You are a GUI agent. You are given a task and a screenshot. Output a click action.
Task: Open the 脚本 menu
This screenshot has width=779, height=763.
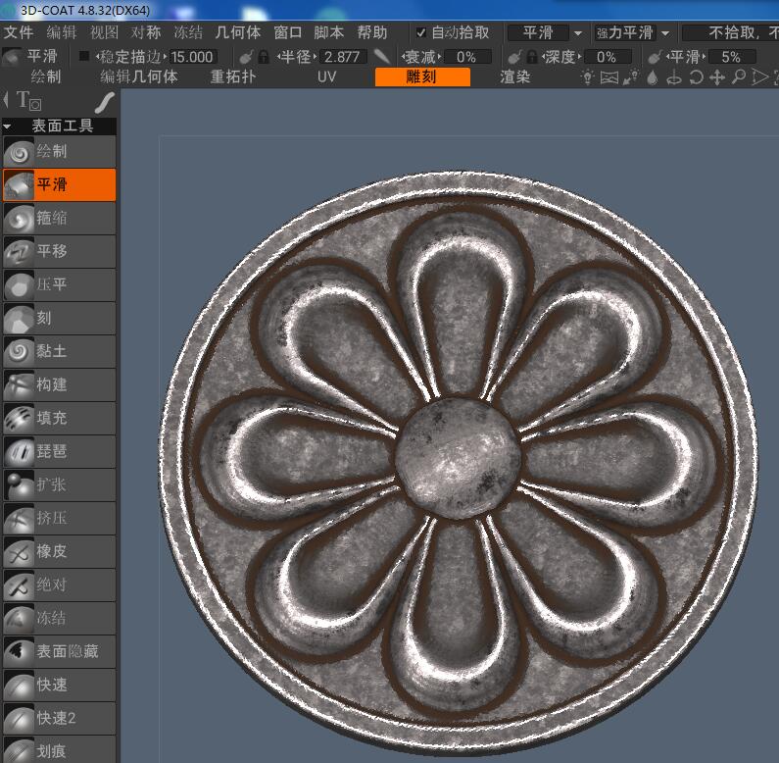tap(329, 32)
